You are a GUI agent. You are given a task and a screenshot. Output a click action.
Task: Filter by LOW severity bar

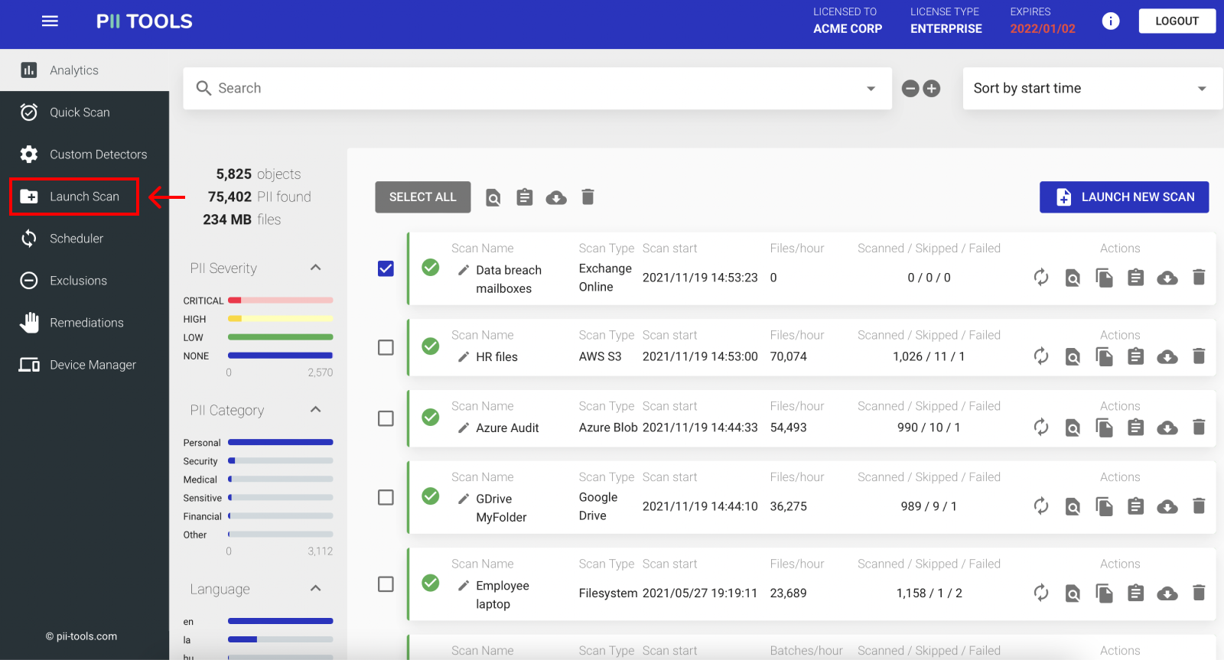[x=280, y=337]
